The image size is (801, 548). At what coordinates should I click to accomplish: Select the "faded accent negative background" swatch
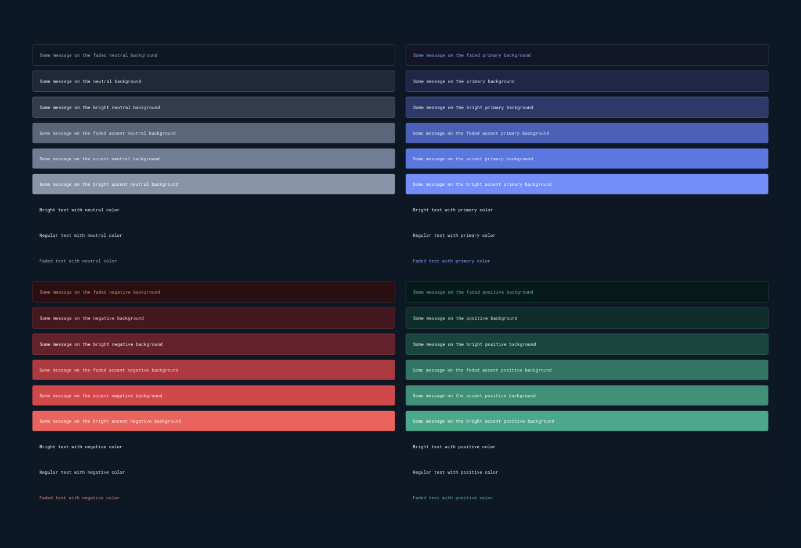[214, 370]
